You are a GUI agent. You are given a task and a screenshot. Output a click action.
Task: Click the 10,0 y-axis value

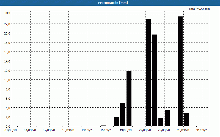[x=7, y=80]
